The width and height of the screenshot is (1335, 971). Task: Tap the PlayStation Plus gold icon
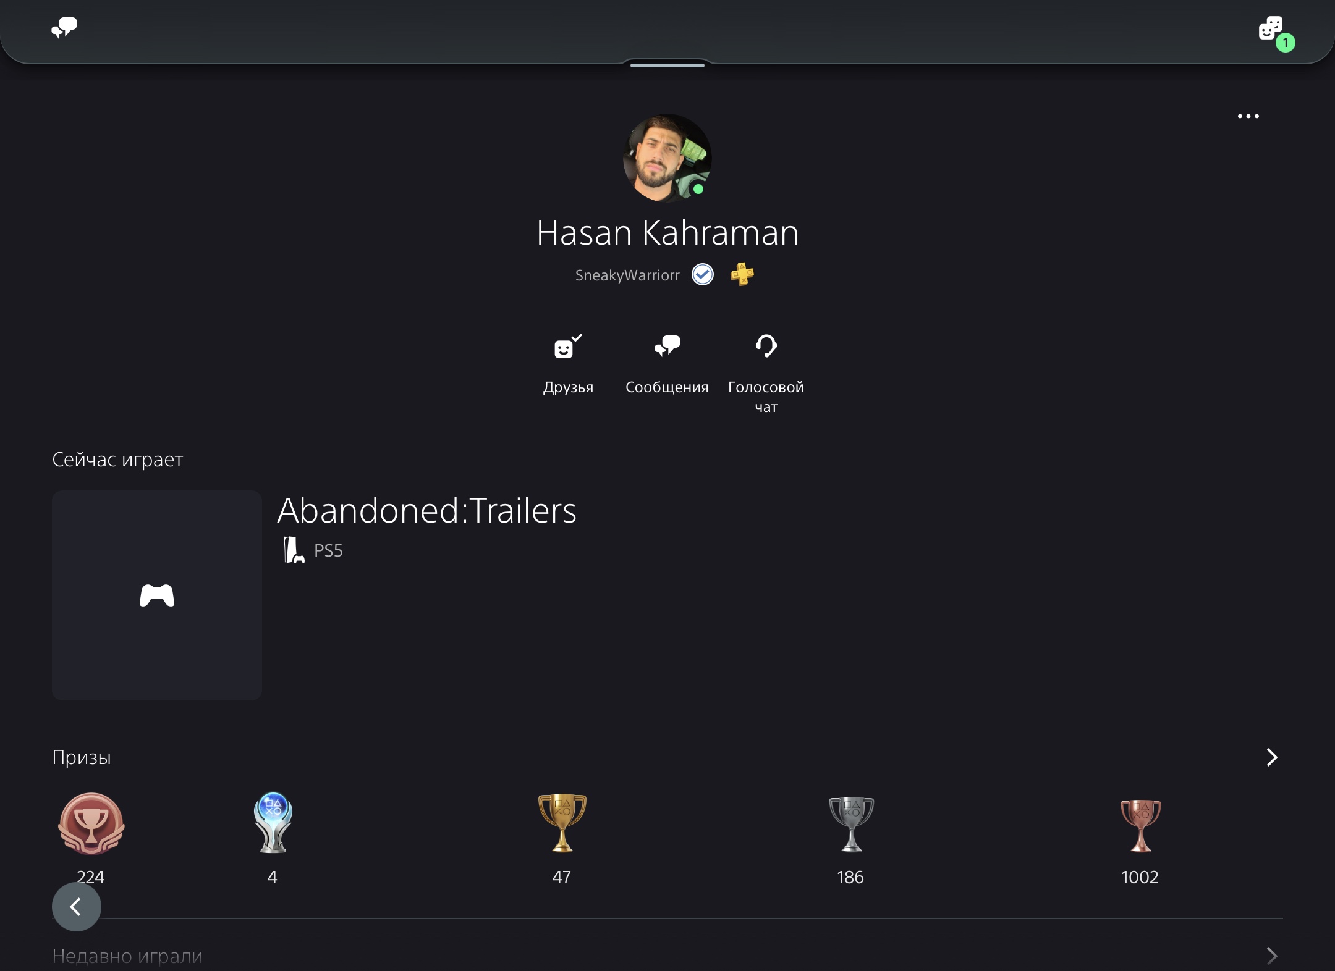coord(742,274)
